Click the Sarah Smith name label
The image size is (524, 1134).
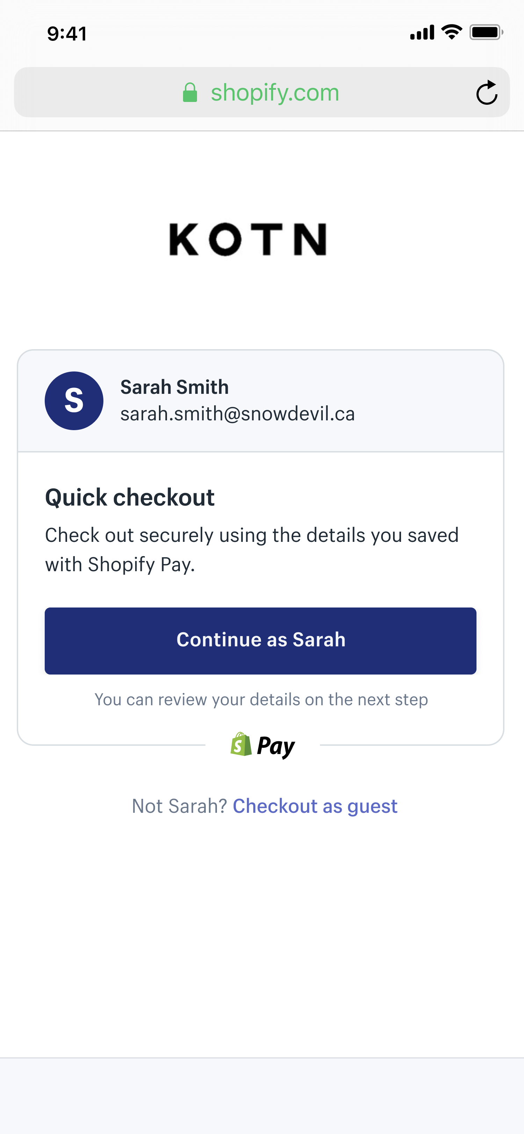(x=174, y=388)
